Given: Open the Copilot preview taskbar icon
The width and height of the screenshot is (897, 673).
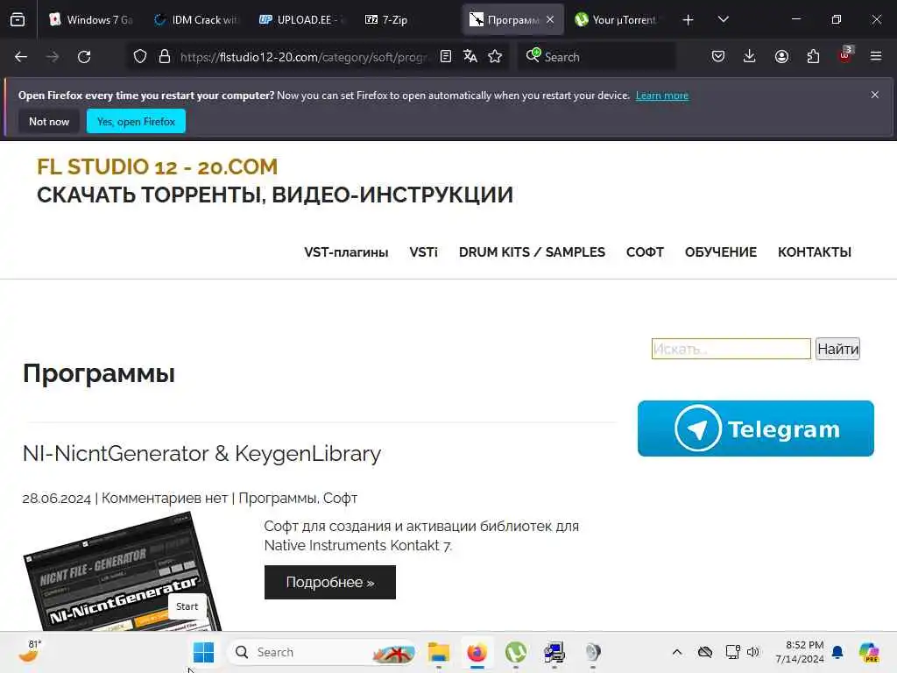Looking at the screenshot, I should tap(869, 652).
